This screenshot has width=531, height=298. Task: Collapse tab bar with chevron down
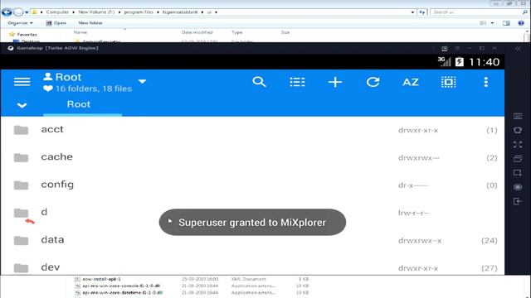click(22, 105)
